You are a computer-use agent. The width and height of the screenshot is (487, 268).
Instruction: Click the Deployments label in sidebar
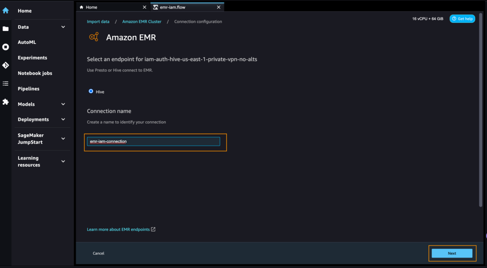coord(33,119)
